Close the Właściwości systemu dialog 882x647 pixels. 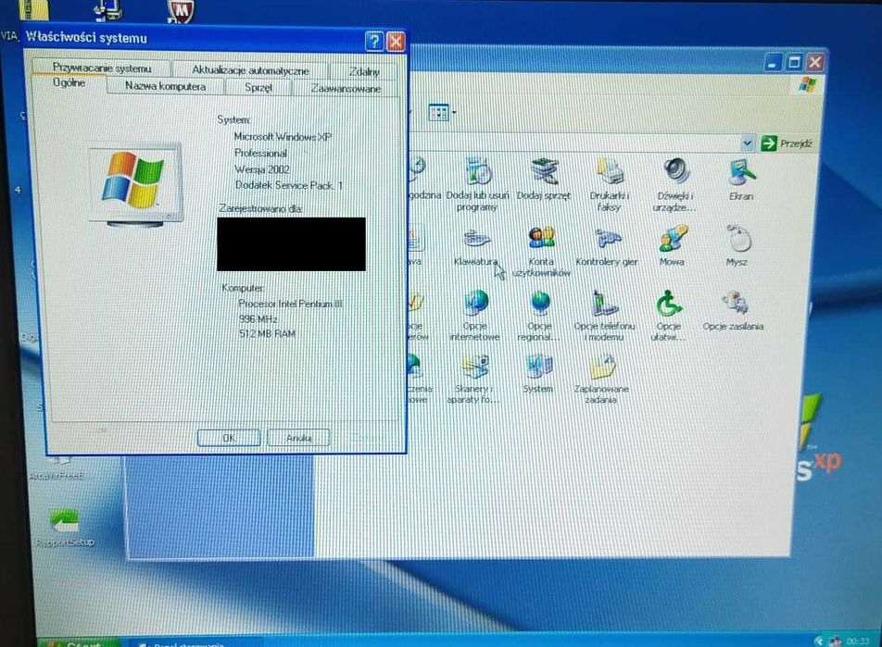point(396,42)
